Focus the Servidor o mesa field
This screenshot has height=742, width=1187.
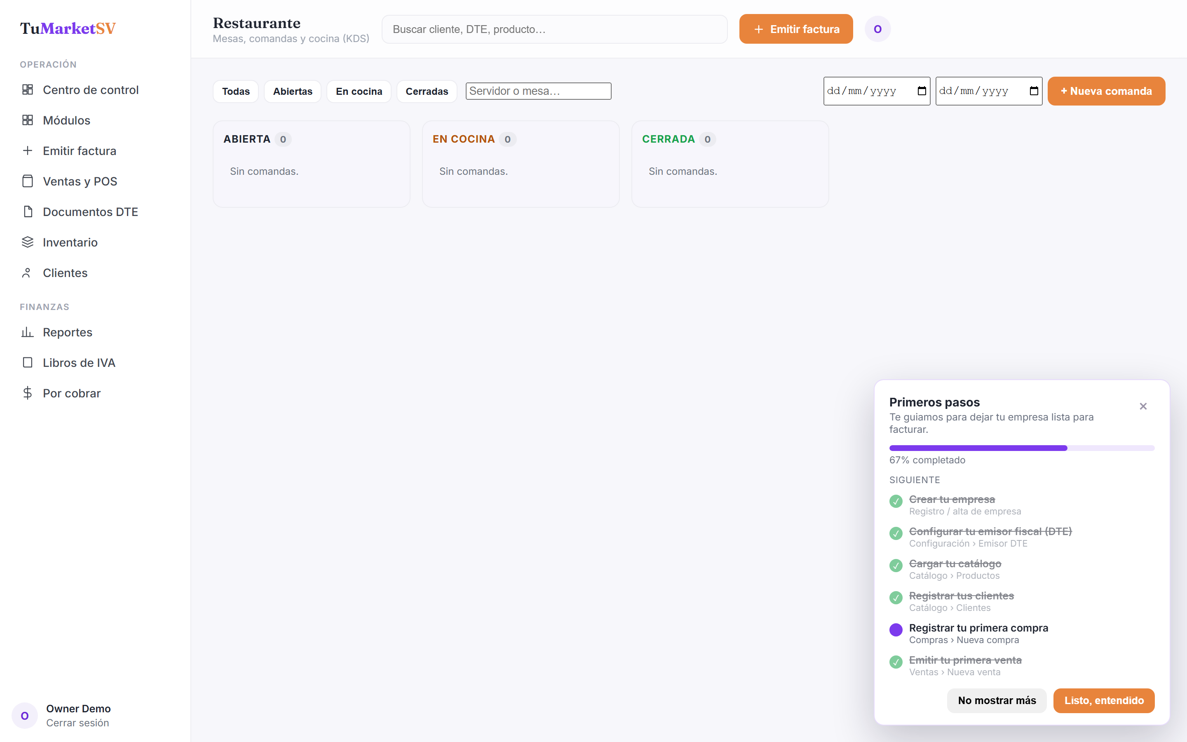pyautogui.click(x=539, y=91)
